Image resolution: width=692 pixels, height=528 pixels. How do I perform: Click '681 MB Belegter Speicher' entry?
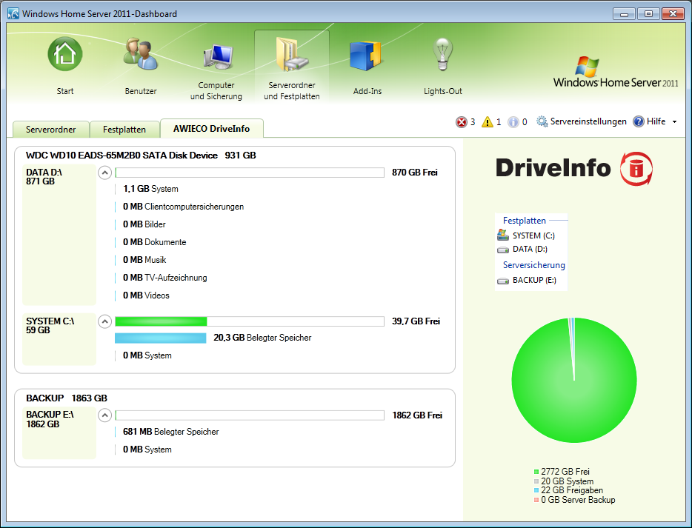coord(171,432)
